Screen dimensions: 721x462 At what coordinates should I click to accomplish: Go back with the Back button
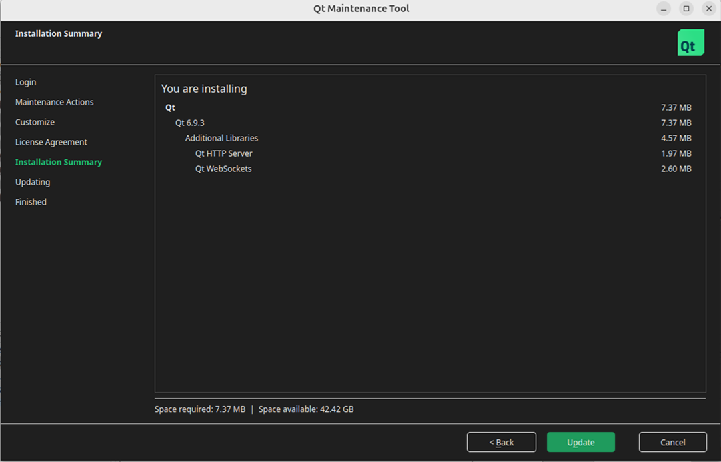click(501, 442)
